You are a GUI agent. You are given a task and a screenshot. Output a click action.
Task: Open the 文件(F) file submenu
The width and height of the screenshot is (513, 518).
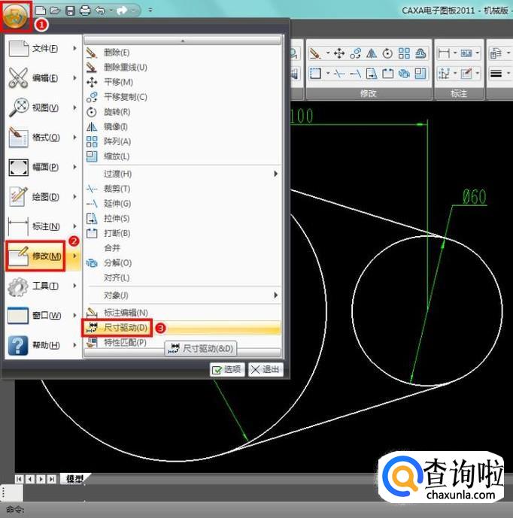[43, 49]
